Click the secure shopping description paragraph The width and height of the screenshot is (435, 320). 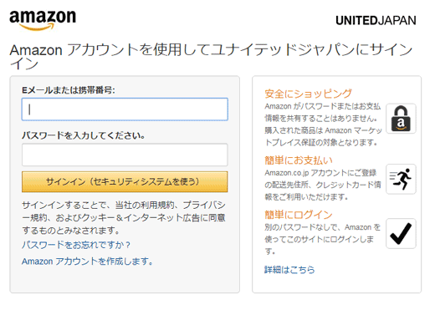coord(323,124)
